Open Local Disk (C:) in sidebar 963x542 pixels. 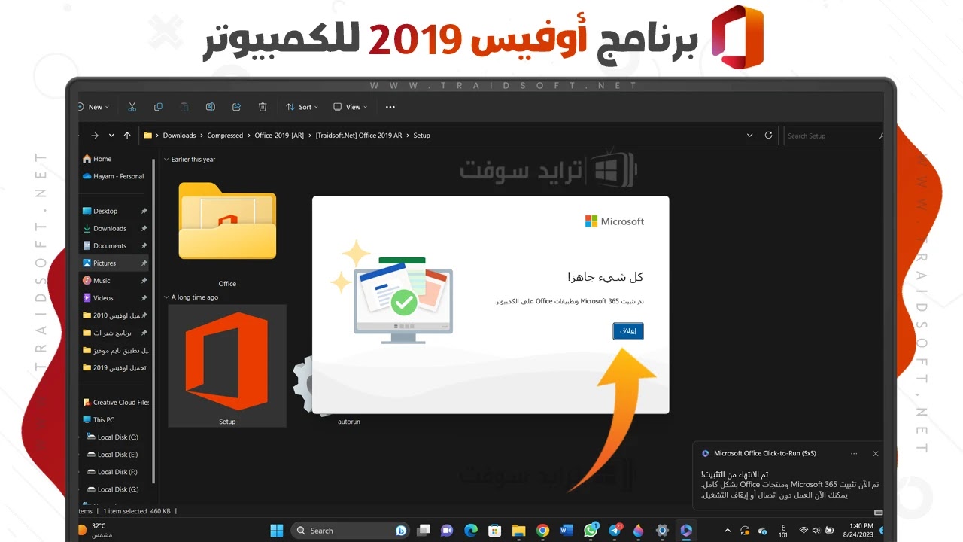[117, 437]
